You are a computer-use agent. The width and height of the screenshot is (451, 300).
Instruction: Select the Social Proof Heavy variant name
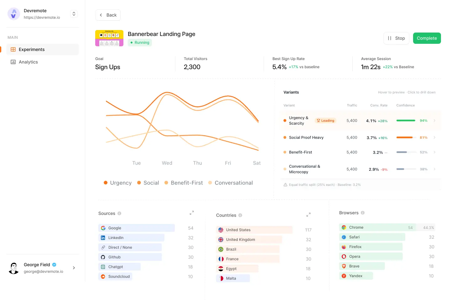coord(306,137)
